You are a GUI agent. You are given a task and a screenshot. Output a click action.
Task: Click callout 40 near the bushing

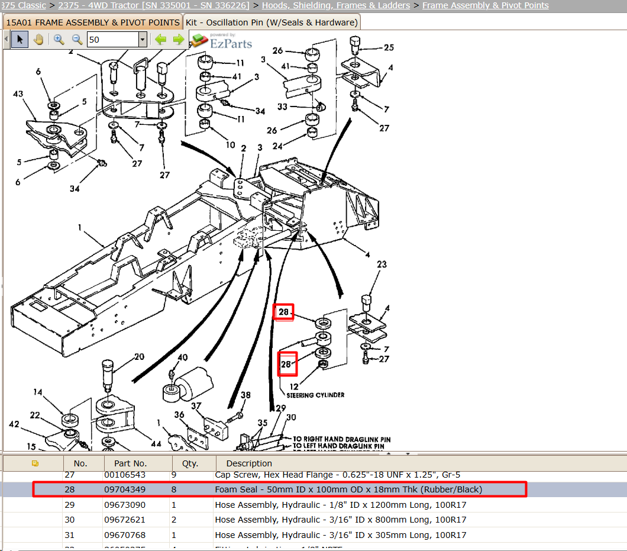(x=182, y=357)
